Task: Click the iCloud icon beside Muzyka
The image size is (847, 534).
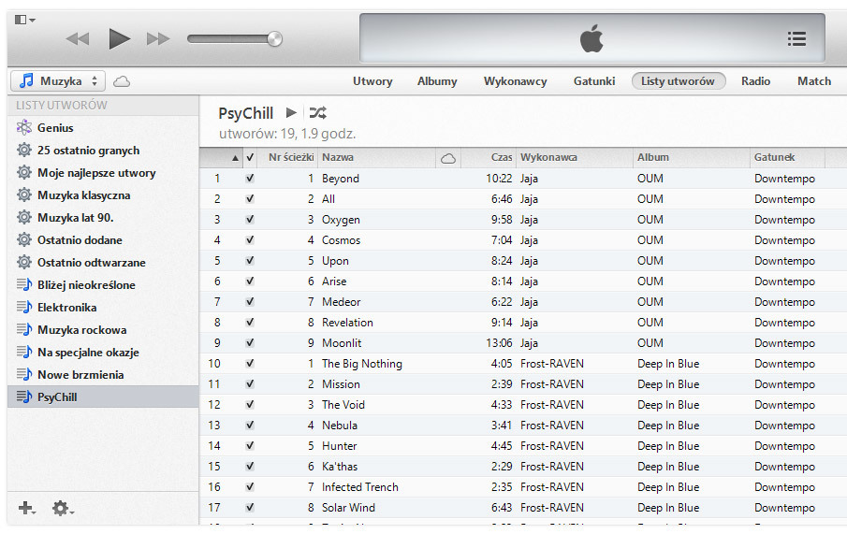Action: (122, 81)
